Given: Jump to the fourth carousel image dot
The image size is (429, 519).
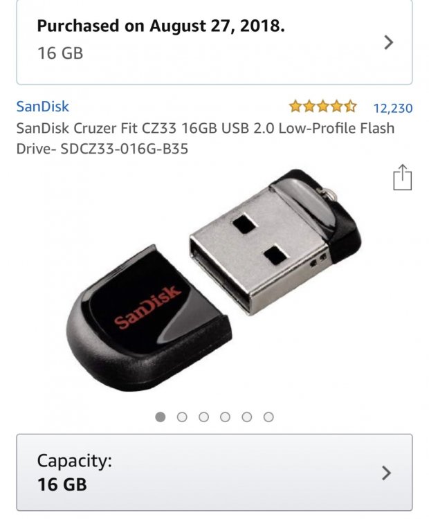Looking at the screenshot, I should click(225, 417).
